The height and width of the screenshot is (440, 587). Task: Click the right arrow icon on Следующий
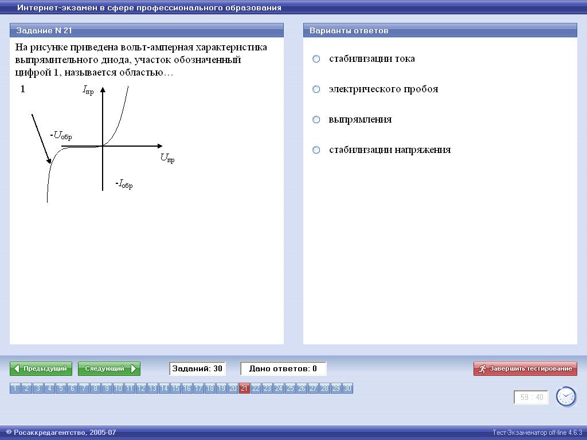[x=133, y=368]
